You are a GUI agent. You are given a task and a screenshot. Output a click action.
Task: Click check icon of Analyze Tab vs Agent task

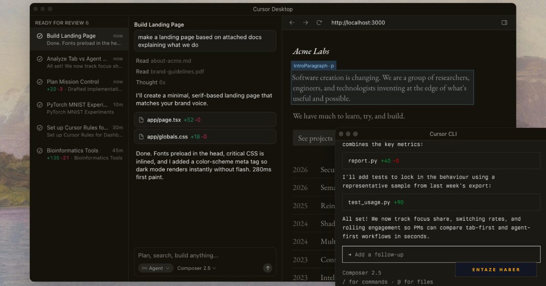pos(40,59)
